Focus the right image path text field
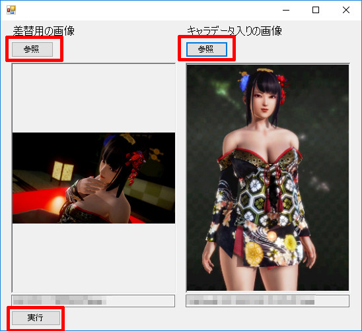The image size is (362, 331). point(268,301)
